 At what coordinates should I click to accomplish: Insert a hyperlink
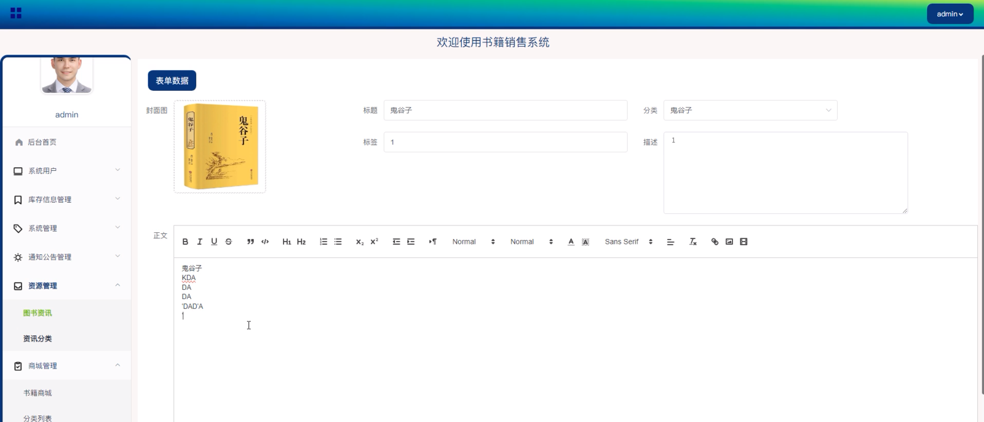click(x=715, y=242)
